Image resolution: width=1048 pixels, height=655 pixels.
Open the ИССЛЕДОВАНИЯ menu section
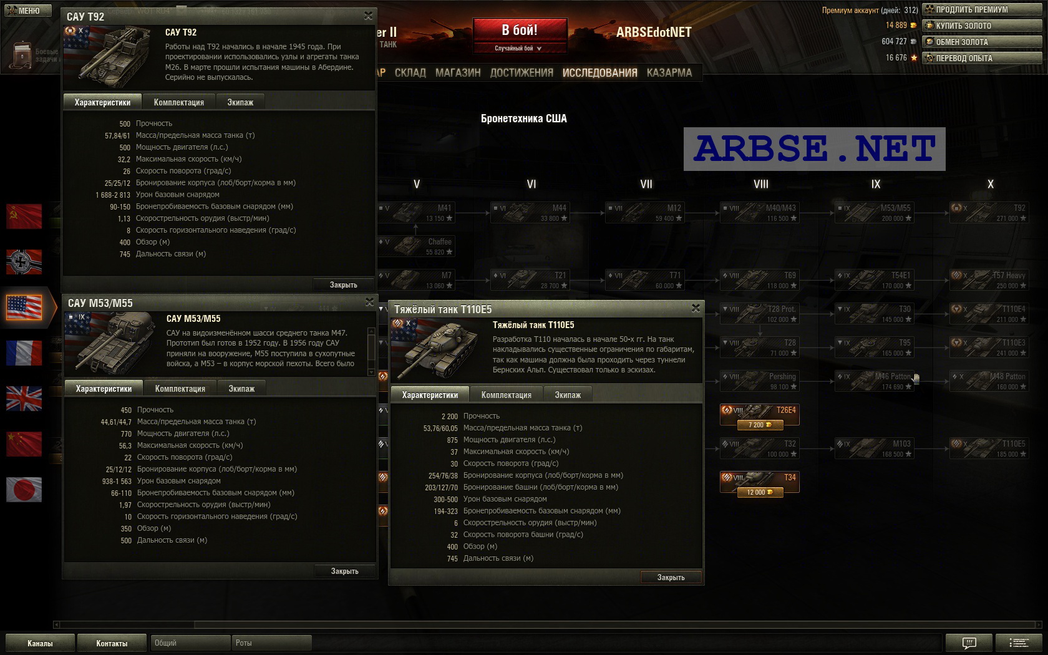pos(599,73)
